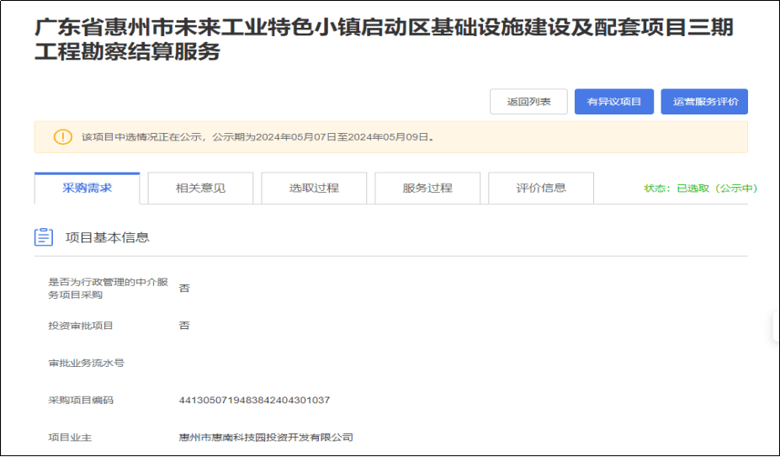Click the 是否为行政管理的中介服务项目采购 label
The image size is (780, 457).
tap(102, 288)
